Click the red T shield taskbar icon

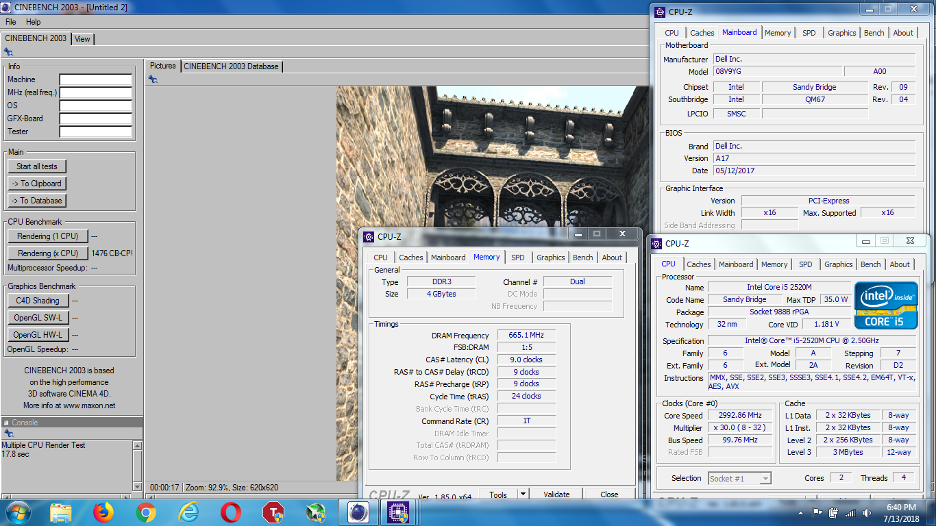tap(273, 512)
